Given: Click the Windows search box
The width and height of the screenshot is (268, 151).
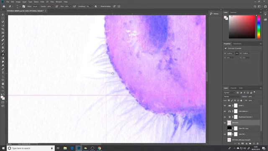Looking at the screenshot, I should coord(31,148).
